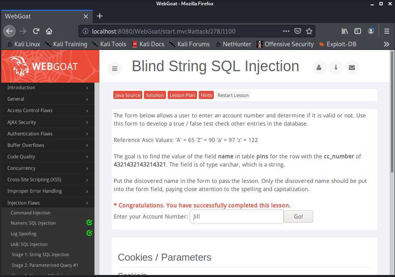This screenshot has height=277, width=395.
Task: Open the Exploit-DB bookmark
Action: [338, 44]
